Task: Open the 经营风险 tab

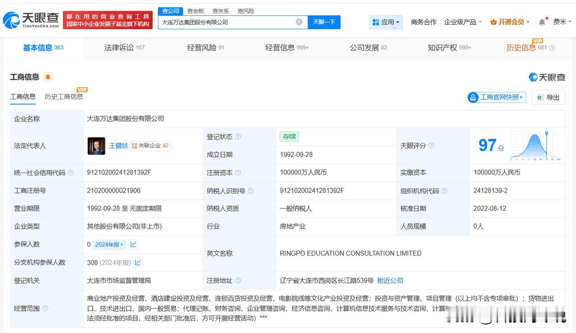Action: (x=206, y=48)
